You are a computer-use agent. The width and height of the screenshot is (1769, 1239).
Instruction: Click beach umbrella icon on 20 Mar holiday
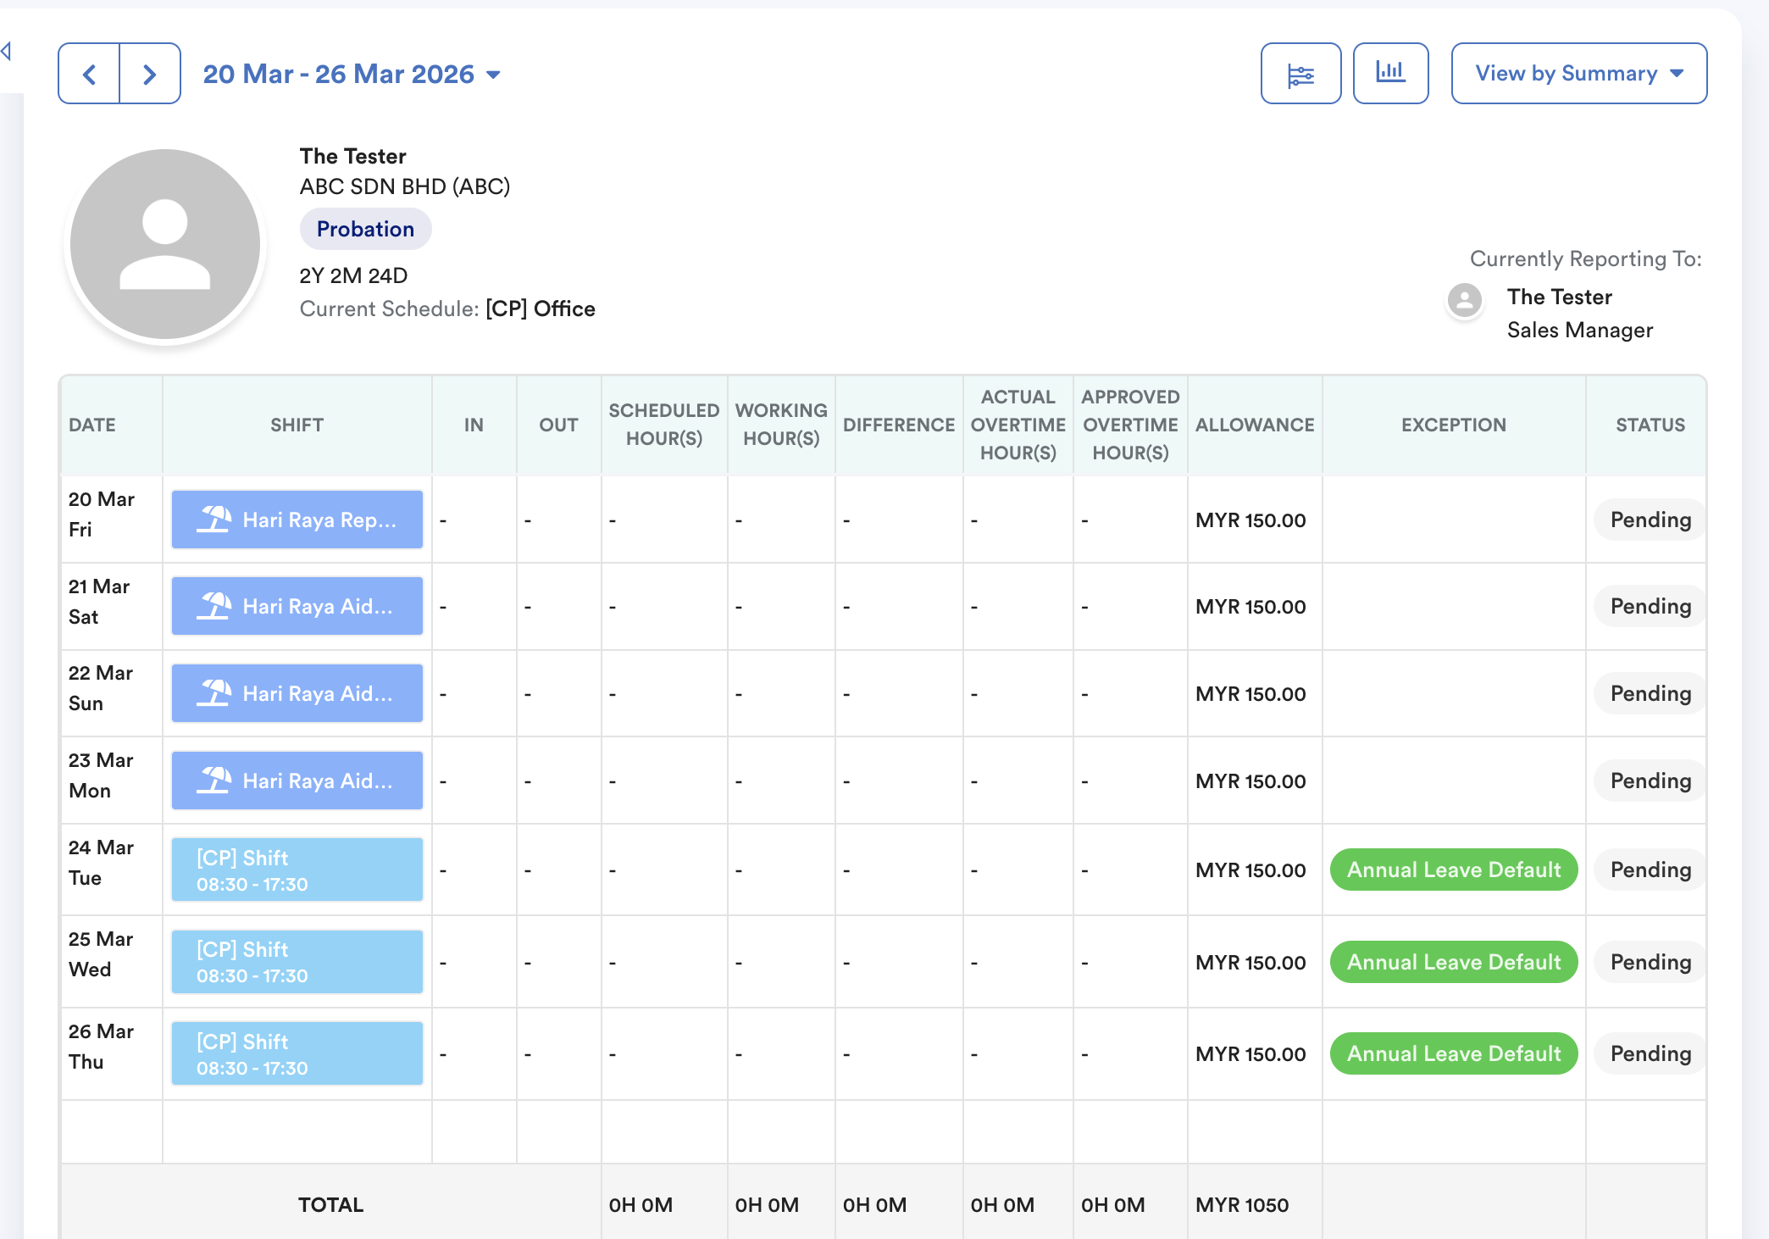[x=213, y=519]
